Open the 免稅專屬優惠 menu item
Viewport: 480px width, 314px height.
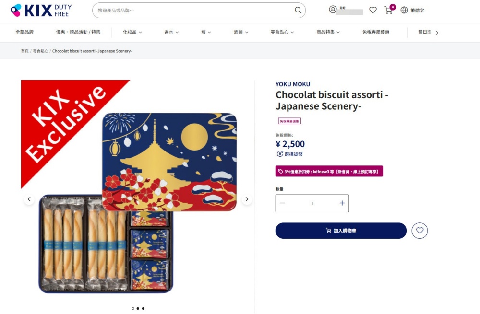tap(376, 32)
